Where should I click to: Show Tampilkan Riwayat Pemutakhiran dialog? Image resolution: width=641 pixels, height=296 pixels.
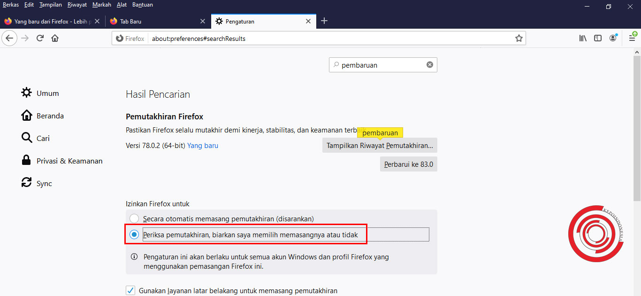(x=379, y=145)
